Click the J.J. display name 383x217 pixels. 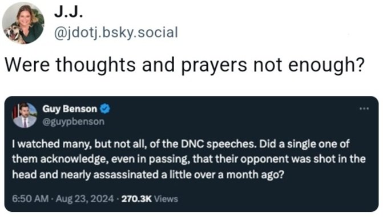tap(68, 13)
